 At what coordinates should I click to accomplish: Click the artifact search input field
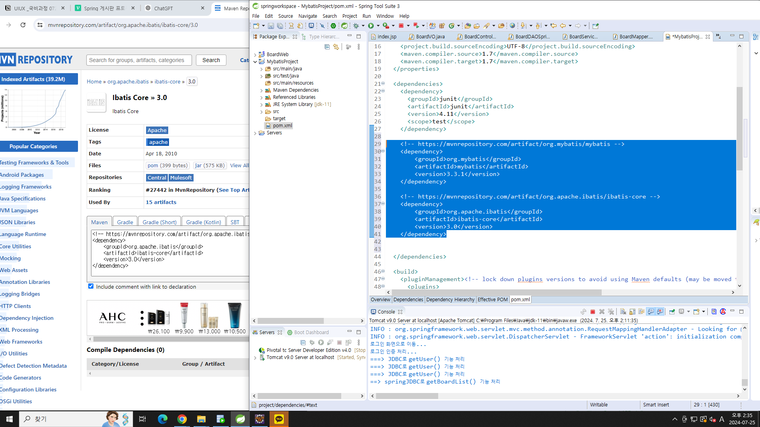[x=139, y=60]
